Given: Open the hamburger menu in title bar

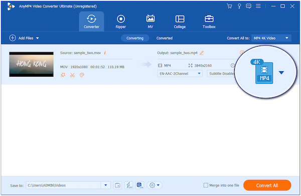Looking at the screenshot, I should pos(258,6).
